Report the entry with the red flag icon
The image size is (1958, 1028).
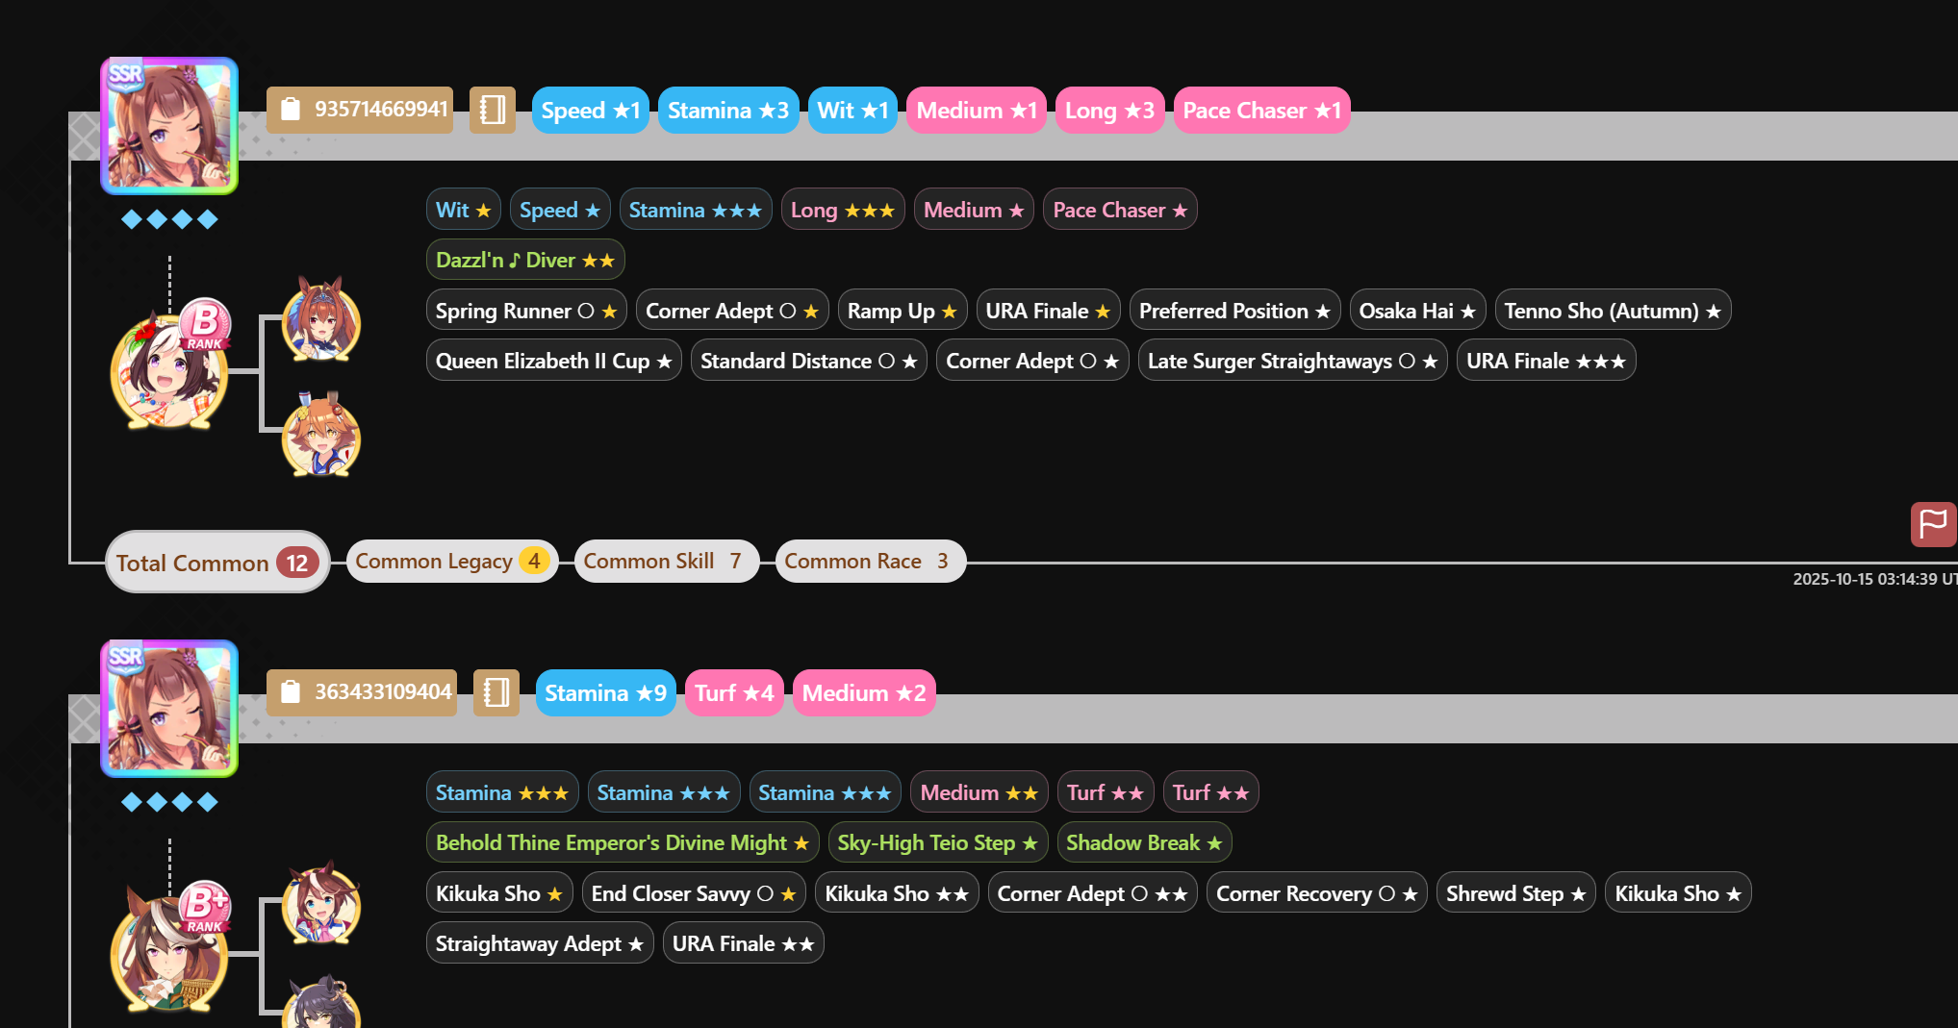(x=1933, y=524)
